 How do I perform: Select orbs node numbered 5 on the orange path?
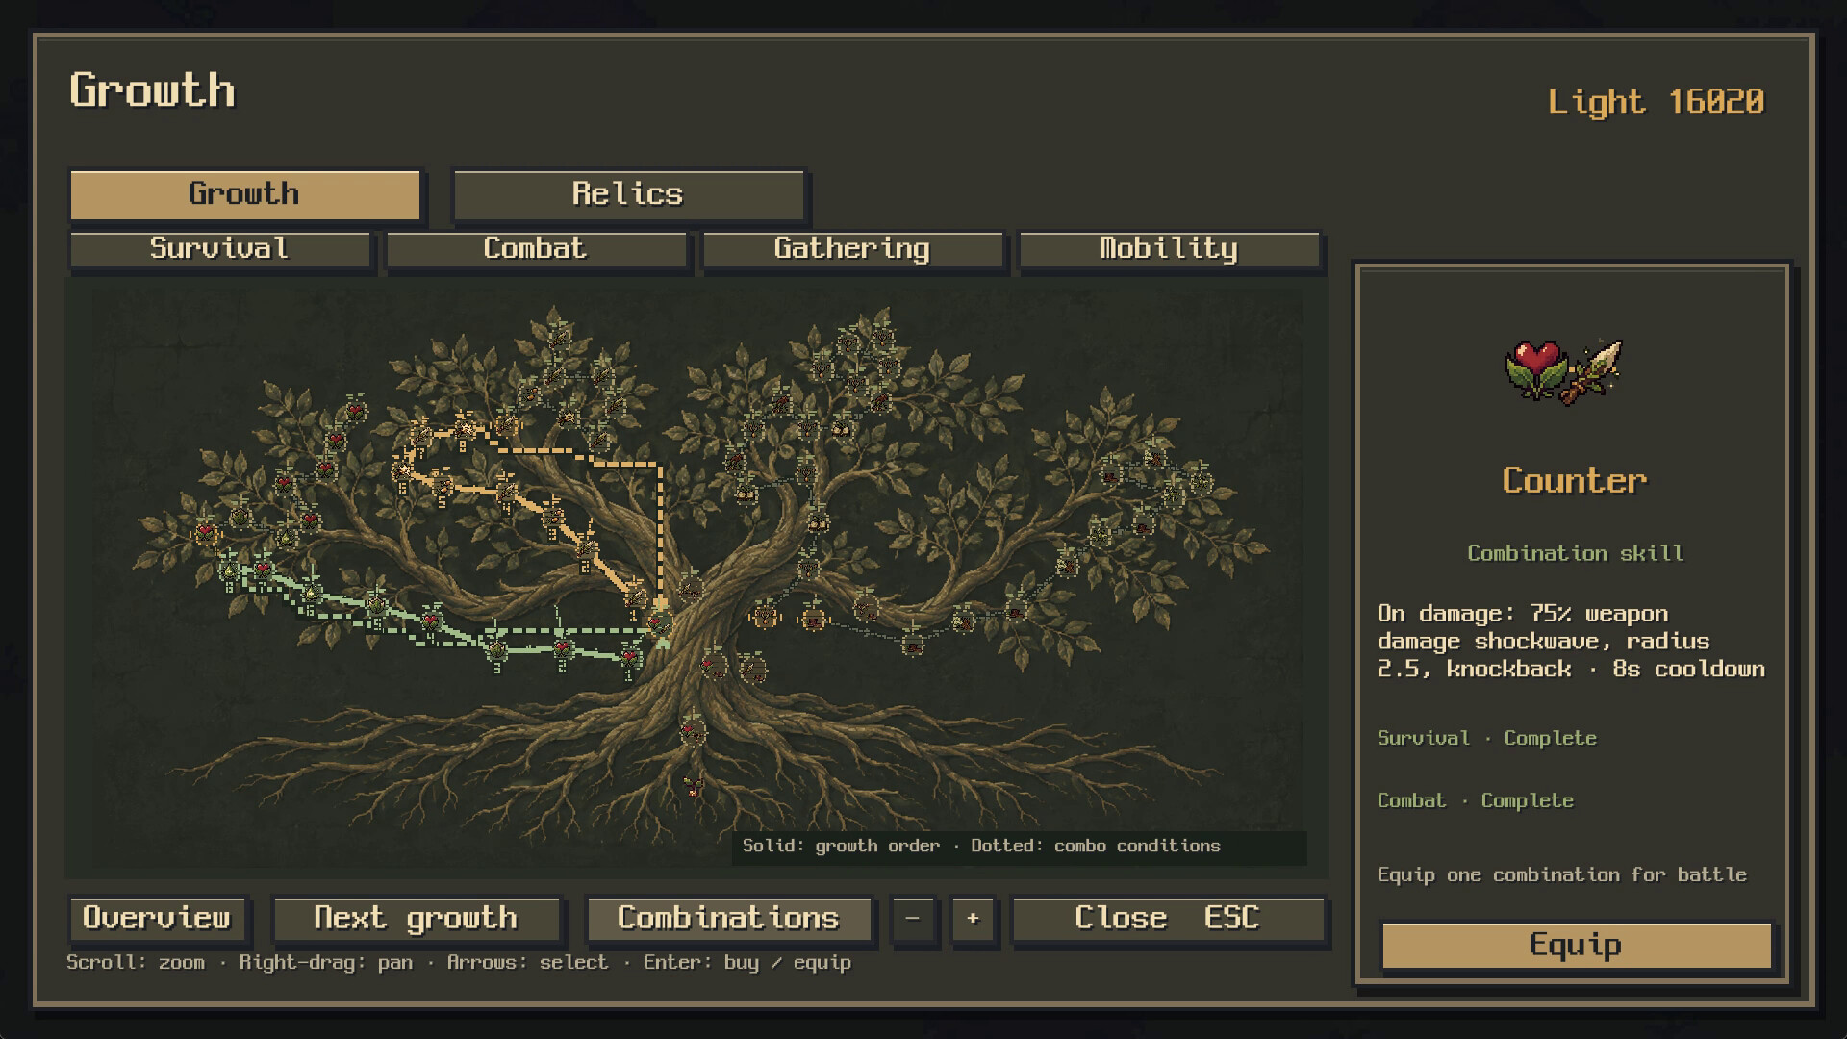[x=443, y=486]
